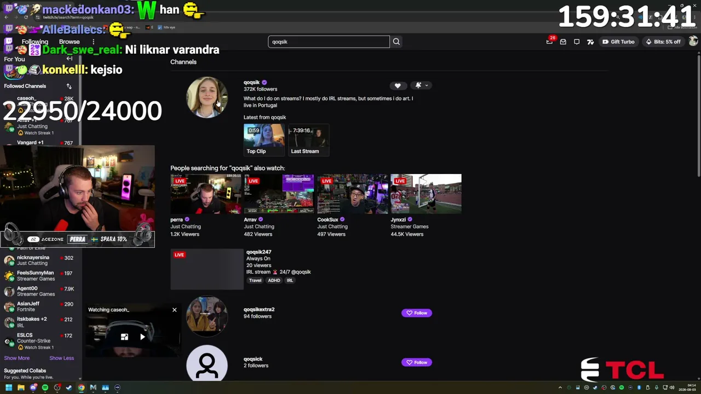Open the qoqsik247 live stream thumbnail
This screenshot has height=394, width=701.
coord(207,269)
